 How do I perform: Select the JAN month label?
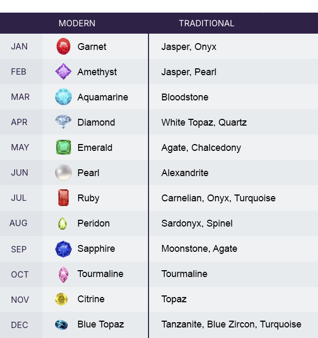(19, 47)
